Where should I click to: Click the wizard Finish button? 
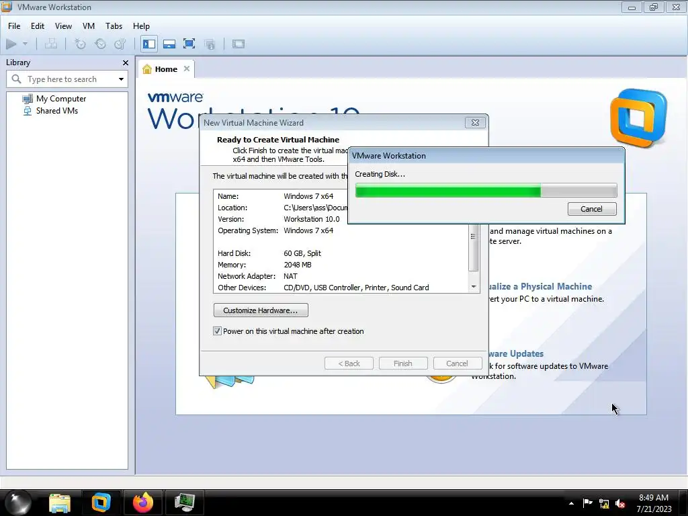coord(403,363)
